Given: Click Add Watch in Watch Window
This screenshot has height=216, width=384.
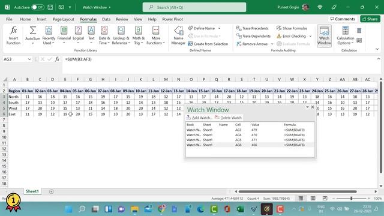Looking at the screenshot, I should (x=199, y=118).
